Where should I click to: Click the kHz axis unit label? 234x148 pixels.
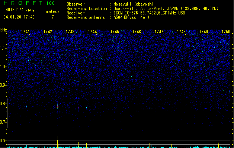(3, 30)
